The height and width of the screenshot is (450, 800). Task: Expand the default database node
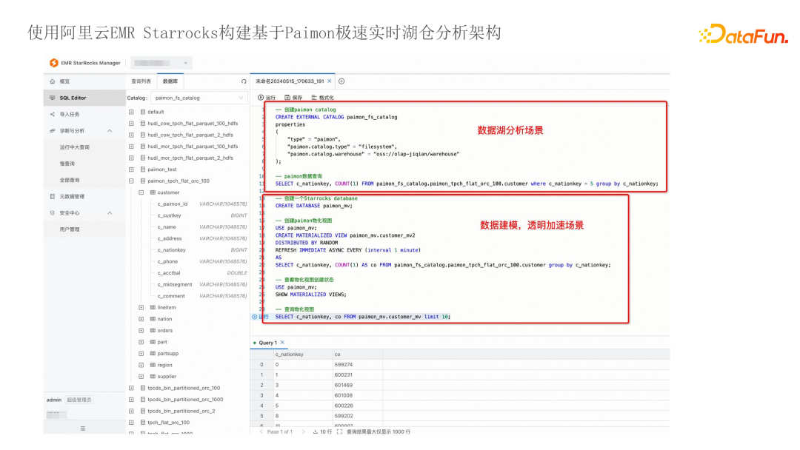131,112
